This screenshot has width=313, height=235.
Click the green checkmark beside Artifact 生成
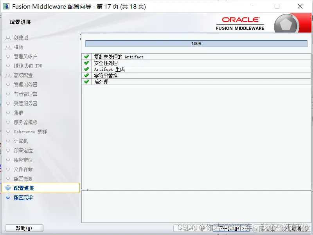86,69
